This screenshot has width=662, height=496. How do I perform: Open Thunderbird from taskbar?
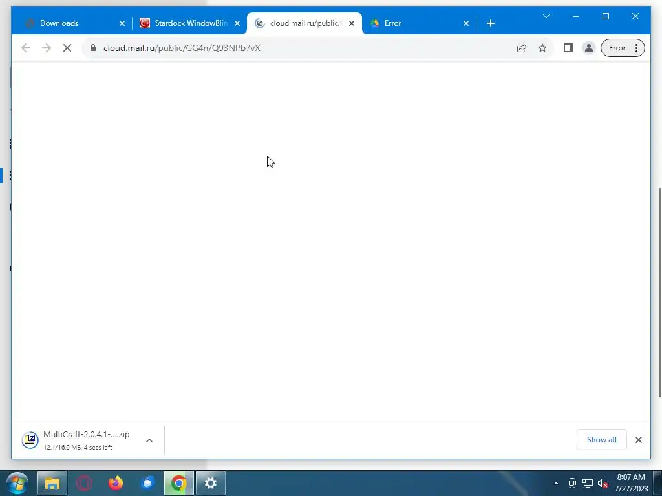click(147, 483)
